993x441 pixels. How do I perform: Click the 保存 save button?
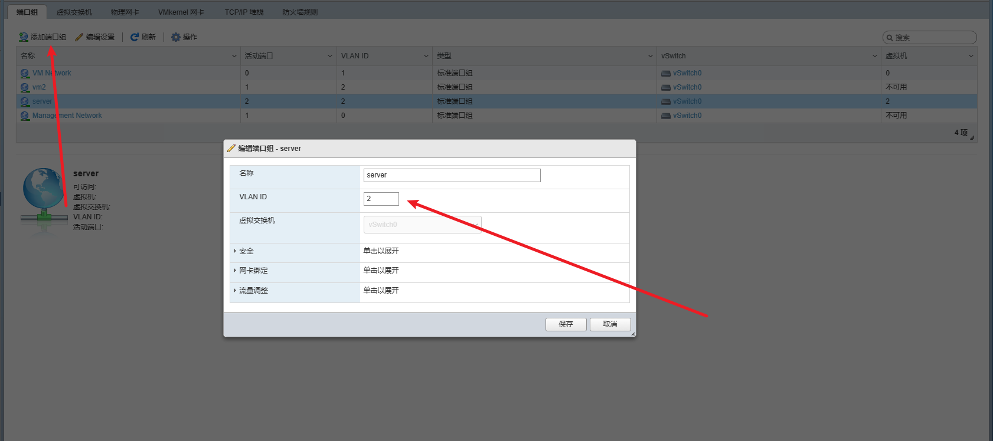tap(566, 324)
